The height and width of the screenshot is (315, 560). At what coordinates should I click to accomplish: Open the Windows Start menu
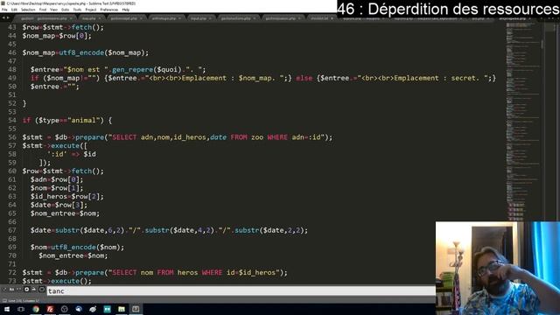(7, 309)
